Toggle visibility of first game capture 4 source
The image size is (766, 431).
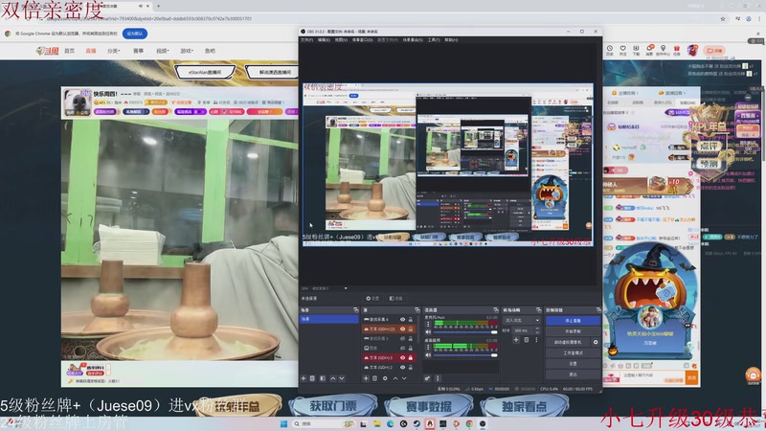coord(402,319)
